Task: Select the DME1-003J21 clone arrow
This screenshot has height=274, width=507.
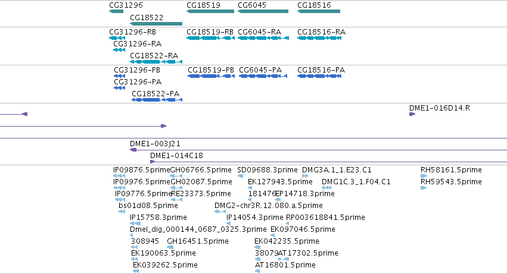Action: [133, 150]
